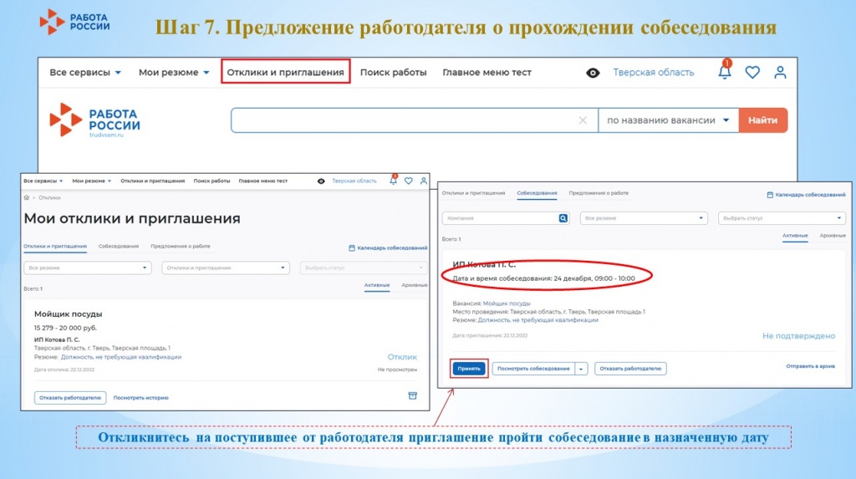Image resolution: width=856 pixels, height=479 pixels.
Task: Expand small Все сервисы menu in the left panel header
Action: coord(43,181)
